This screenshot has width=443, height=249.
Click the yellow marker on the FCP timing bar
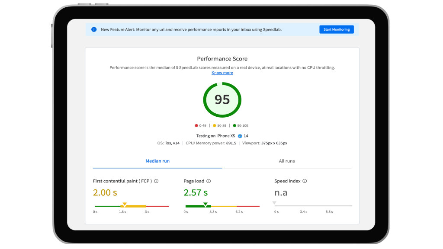125,204
